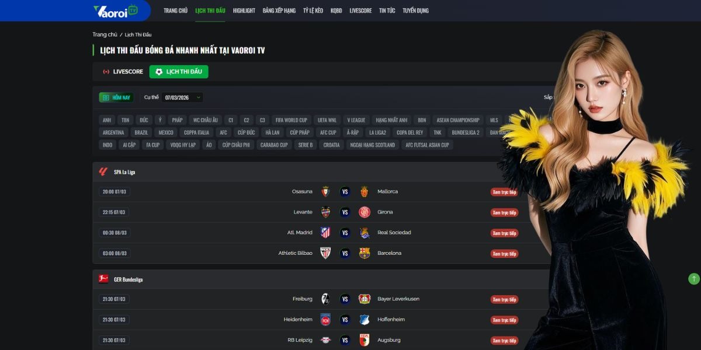Screen dimensions: 701x350
Task: Watch Osasuna vs Mallorca live button
Action: [504, 192]
